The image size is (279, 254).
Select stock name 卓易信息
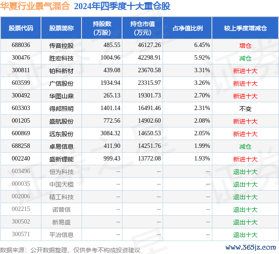[61, 147]
